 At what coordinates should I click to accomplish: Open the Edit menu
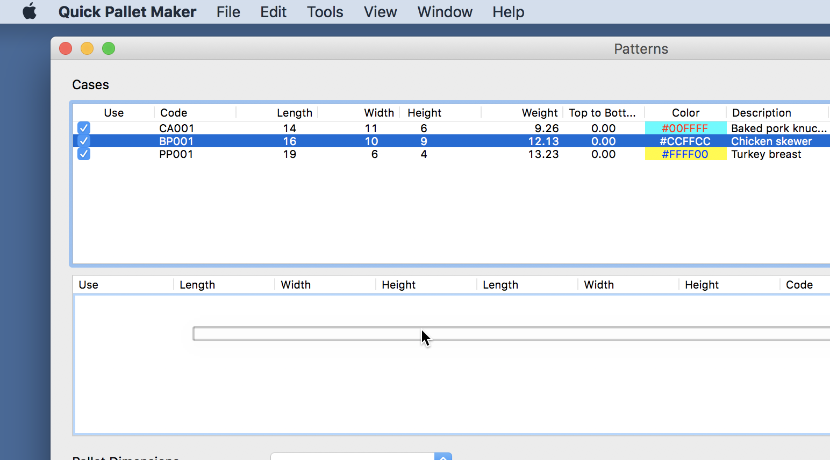tap(274, 12)
